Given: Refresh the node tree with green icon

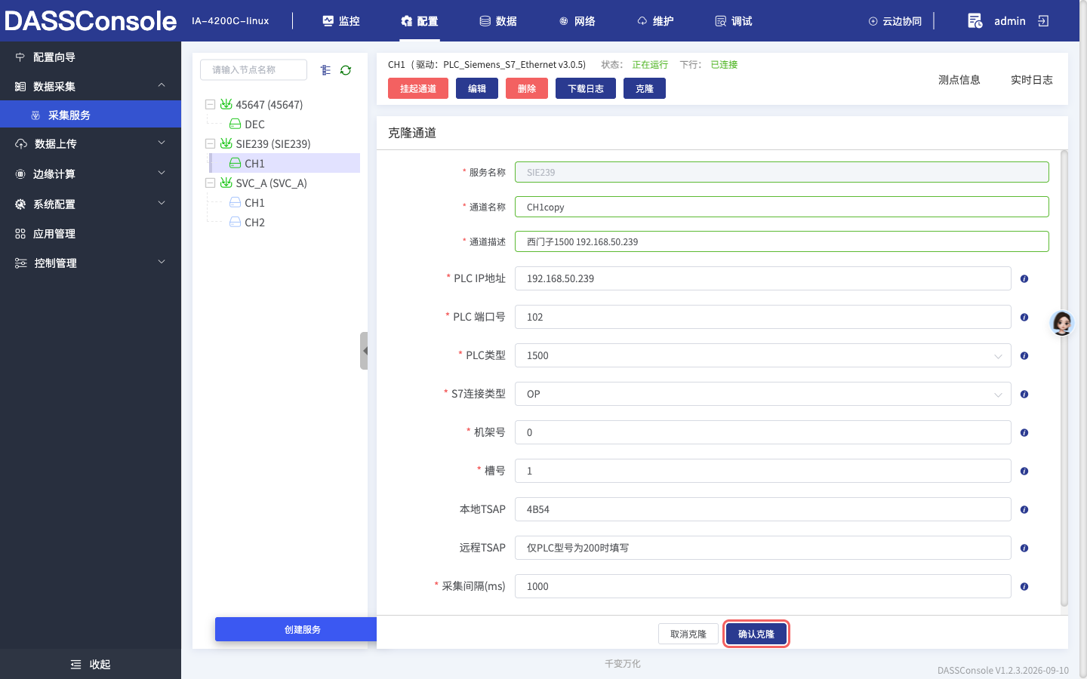Looking at the screenshot, I should (346, 70).
